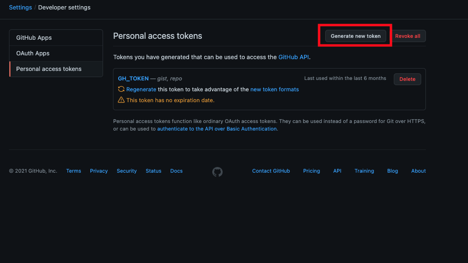
Task: Open the GH_TOKEN token link
Action: pos(133,78)
